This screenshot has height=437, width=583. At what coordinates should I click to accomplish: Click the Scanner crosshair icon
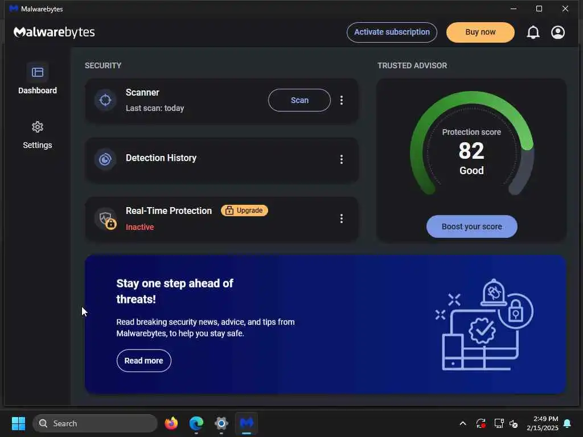[105, 100]
